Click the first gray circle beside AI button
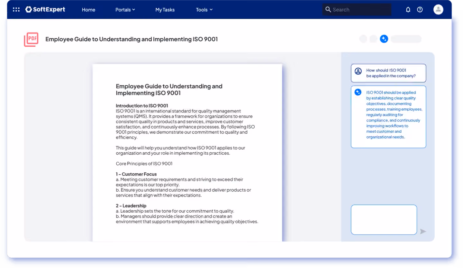This screenshot has width=463, height=269. point(363,39)
